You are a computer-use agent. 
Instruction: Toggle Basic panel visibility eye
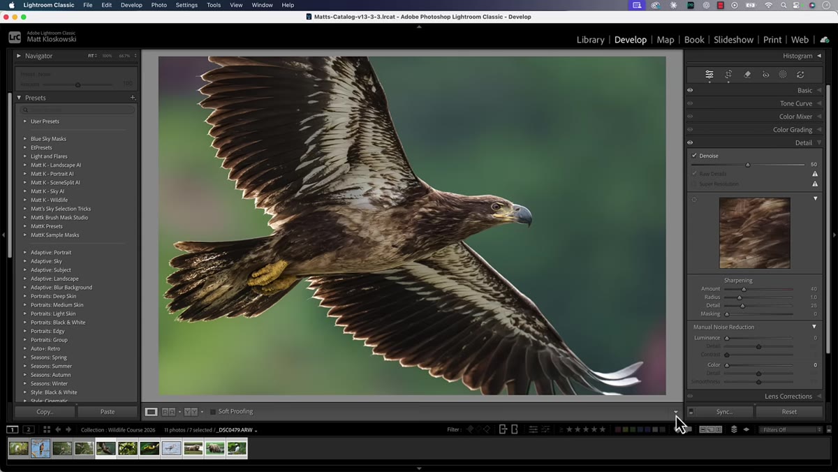click(x=690, y=90)
